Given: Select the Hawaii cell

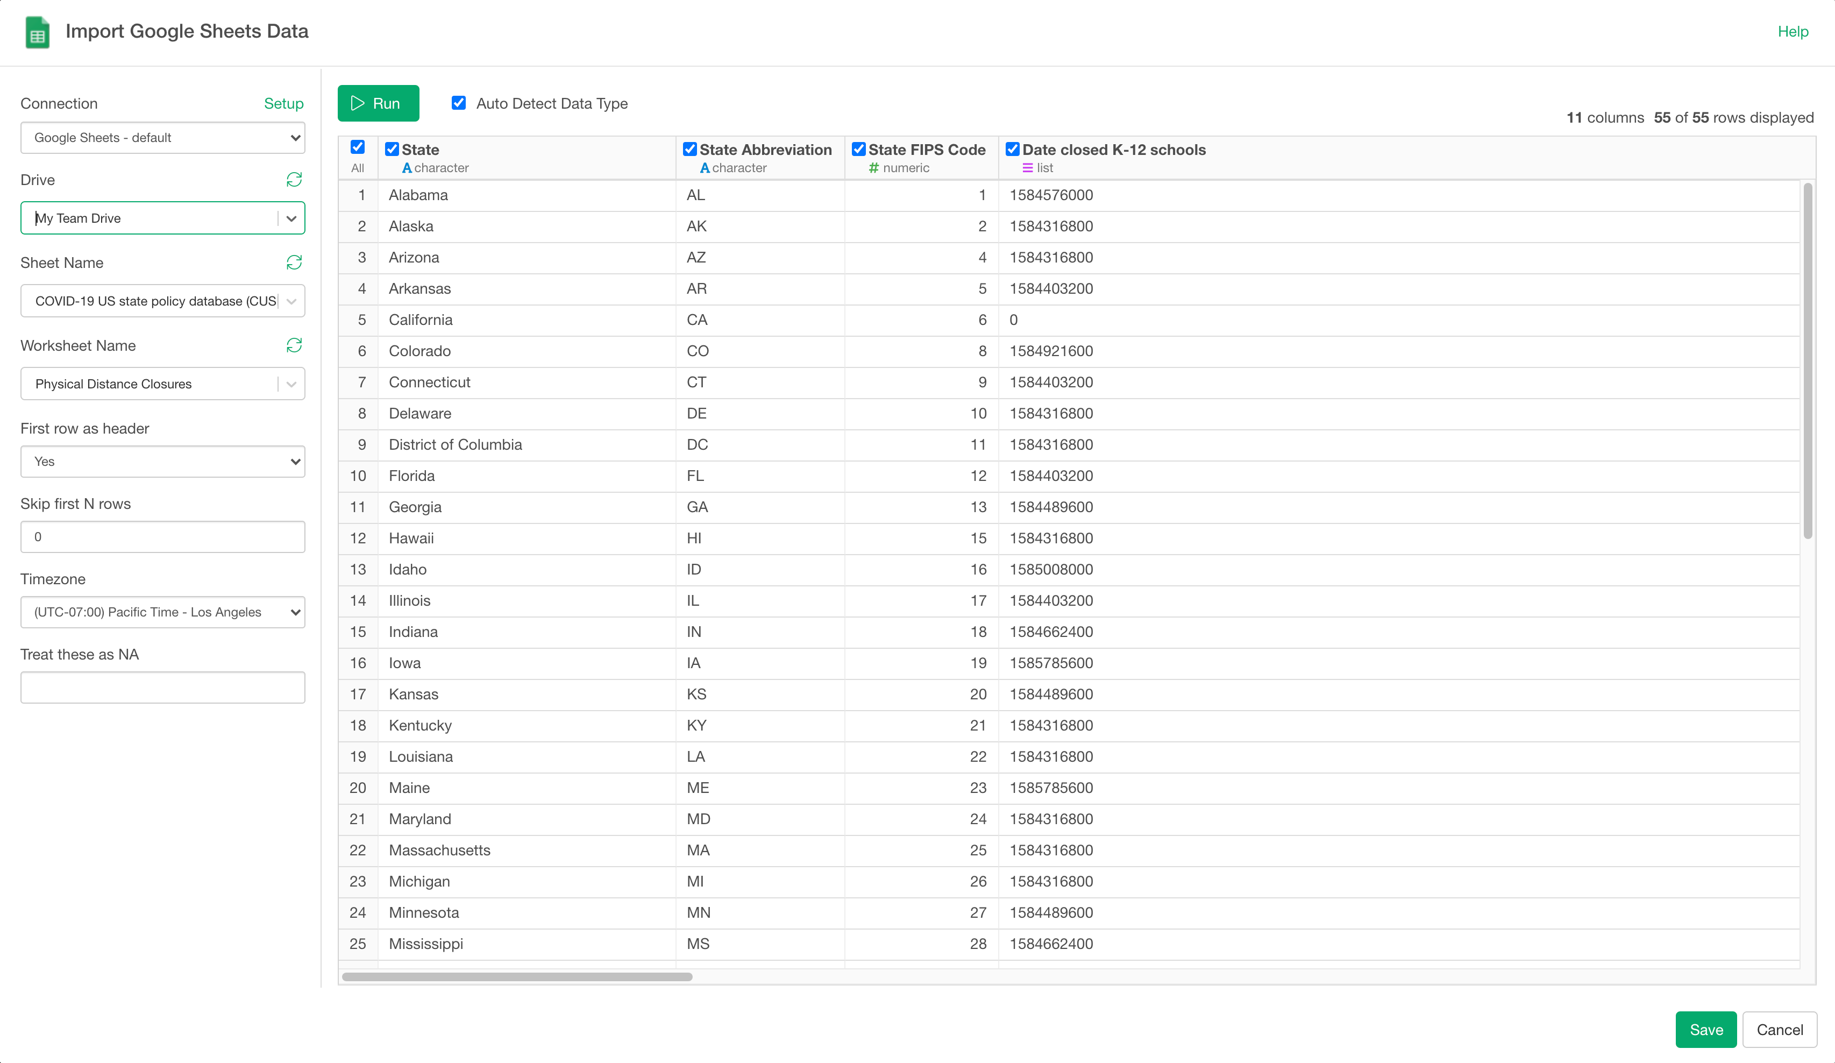Looking at the screenshot, I should click(527, 538).
